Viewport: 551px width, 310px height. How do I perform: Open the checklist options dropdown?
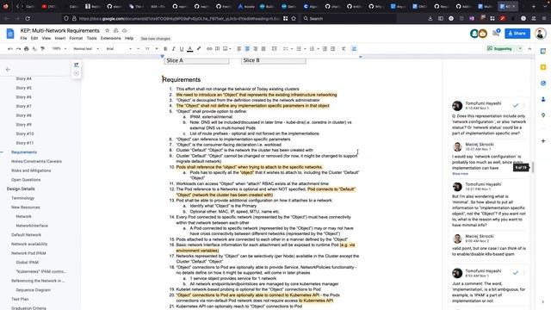click(x=292, y=49)
